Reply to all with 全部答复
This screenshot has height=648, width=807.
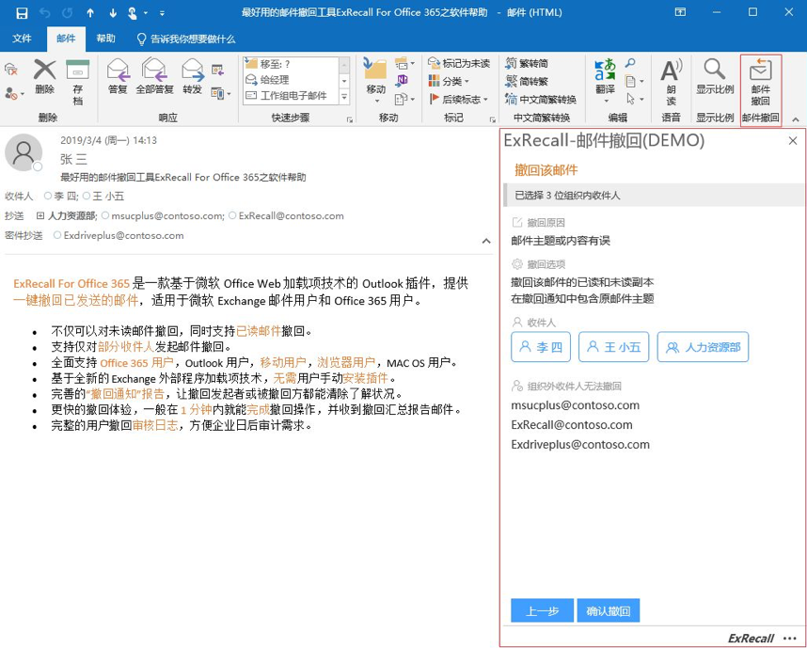click(154, 77)
